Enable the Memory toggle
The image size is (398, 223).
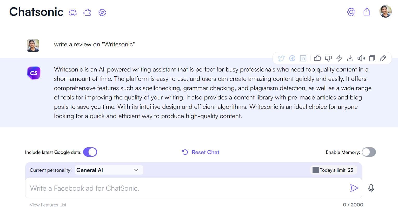pyautogui.click(x=369, y=152)
